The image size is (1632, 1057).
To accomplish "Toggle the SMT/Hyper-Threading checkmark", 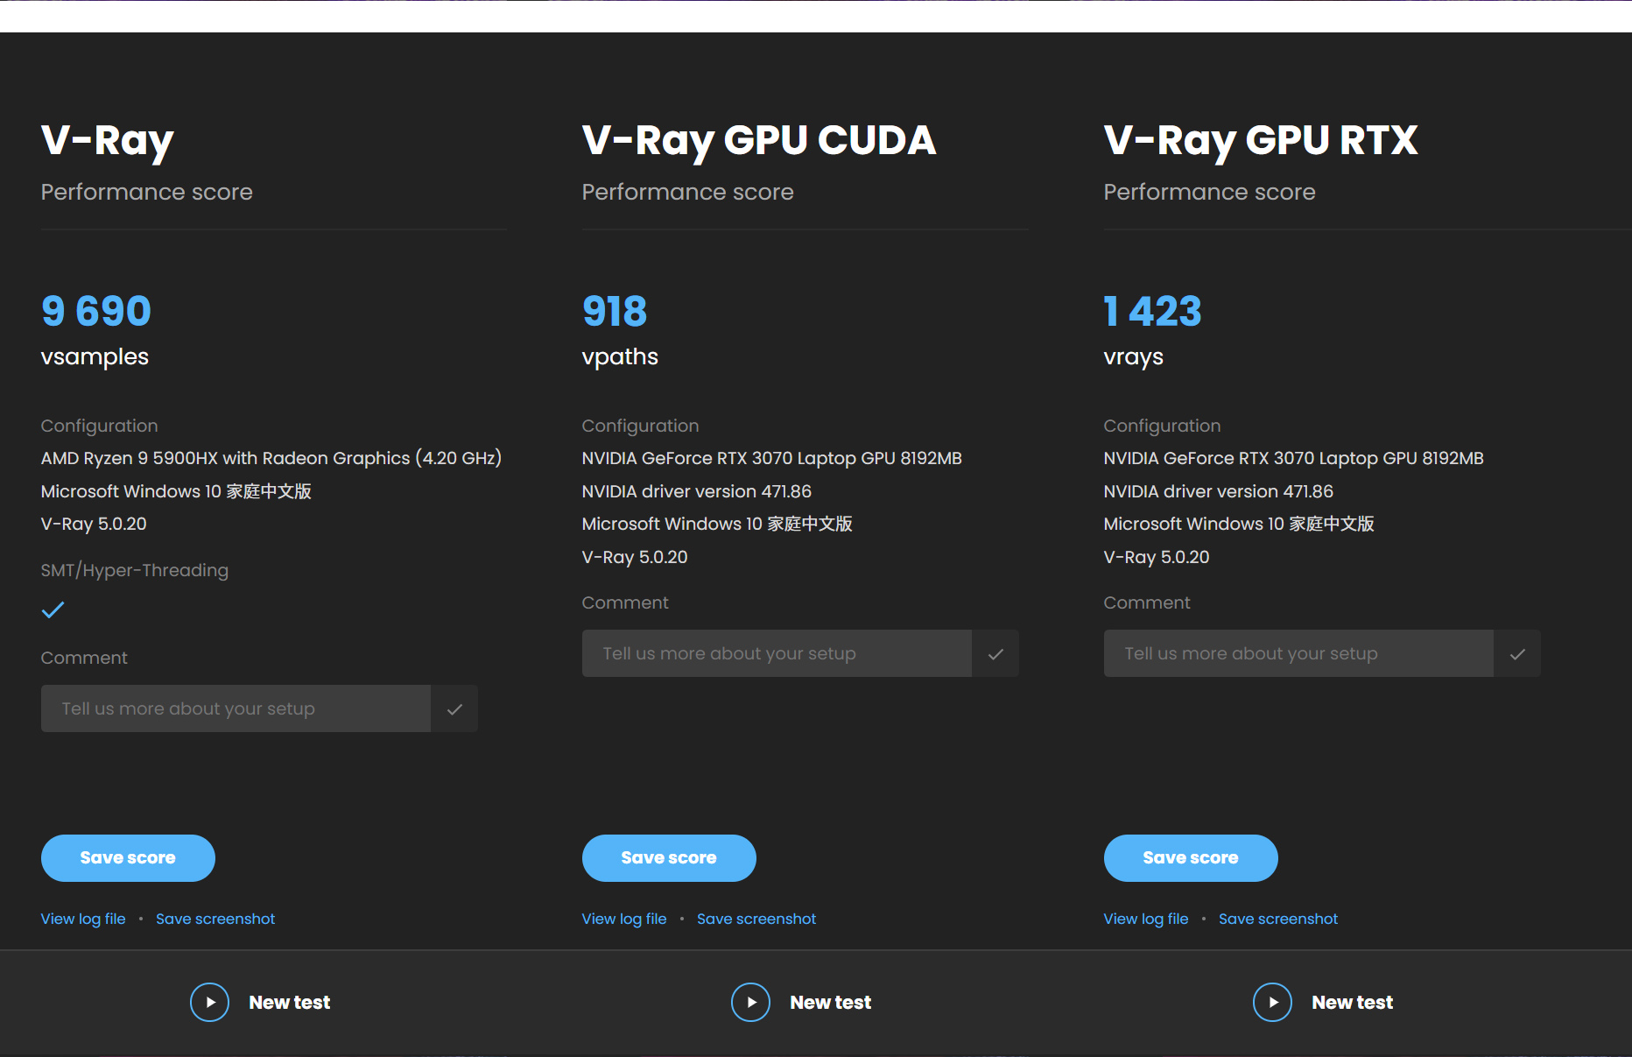I will click(53, 610).
